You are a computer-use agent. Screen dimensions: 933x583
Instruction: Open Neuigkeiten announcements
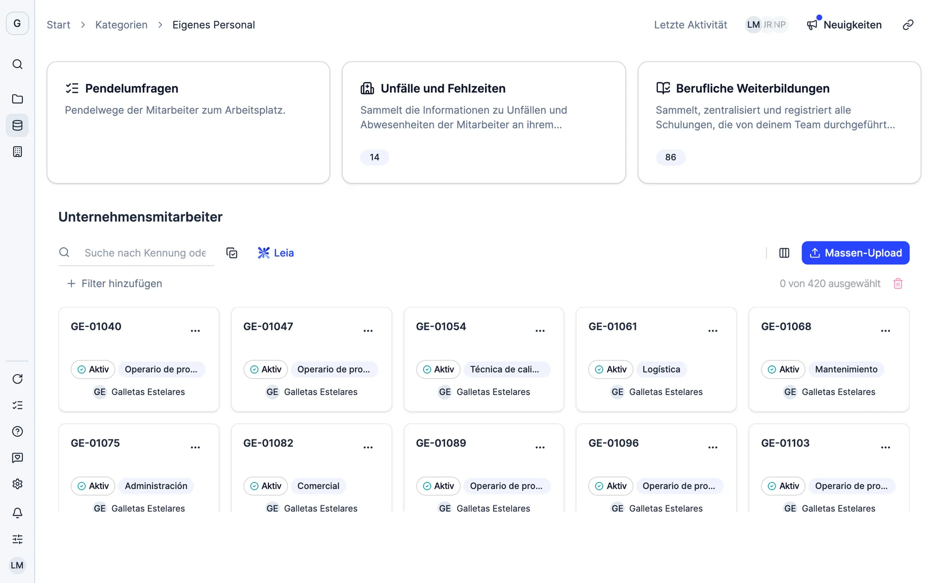(x=844, y=25)
